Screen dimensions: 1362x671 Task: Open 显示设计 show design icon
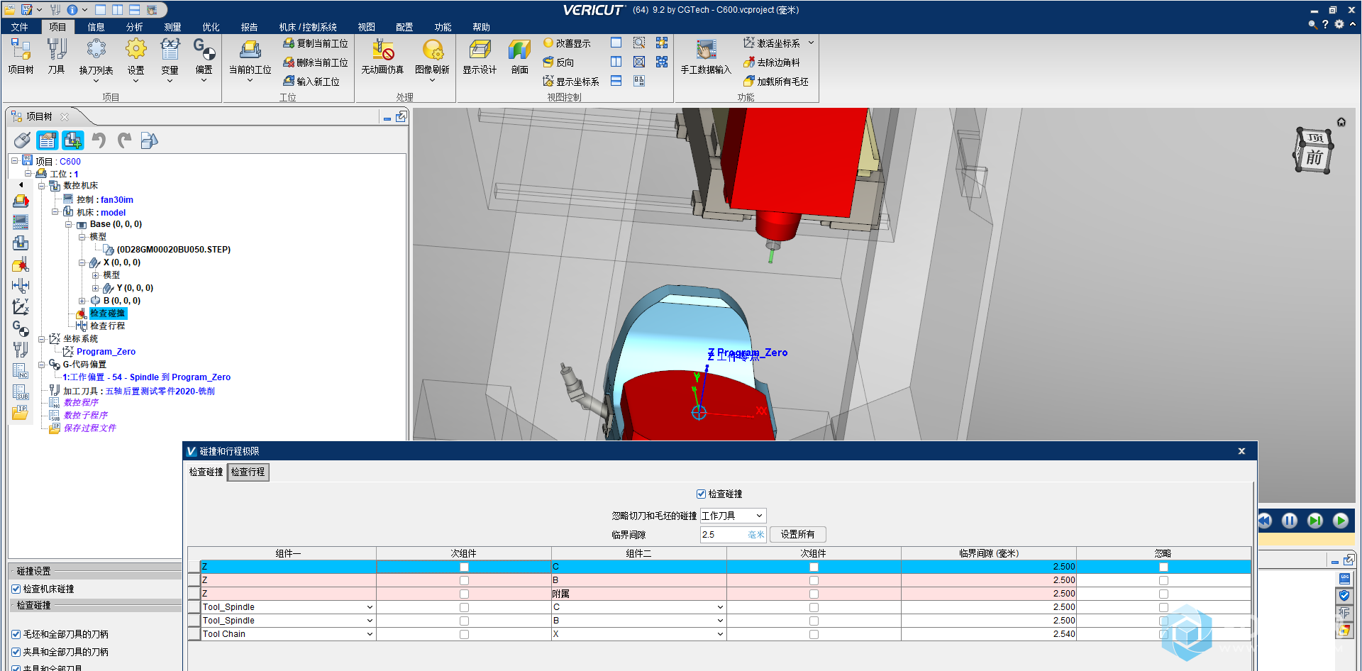(480, 56)
